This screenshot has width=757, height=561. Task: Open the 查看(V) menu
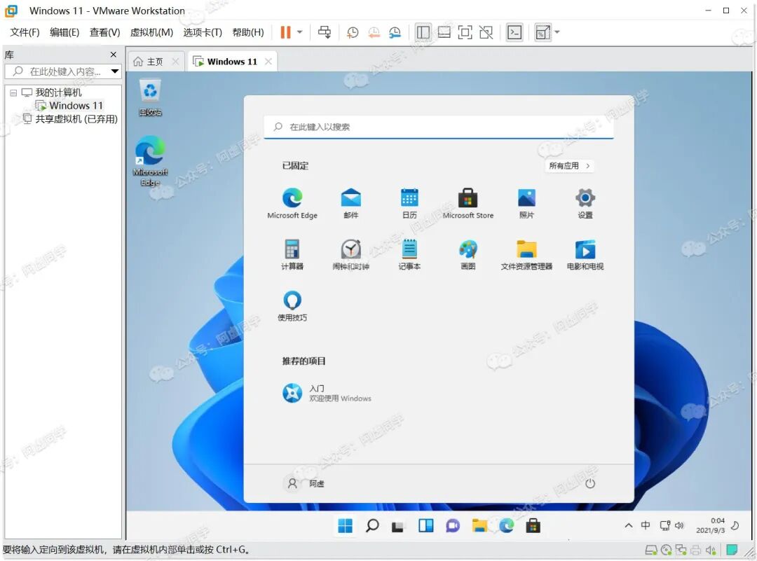[104, 32]
